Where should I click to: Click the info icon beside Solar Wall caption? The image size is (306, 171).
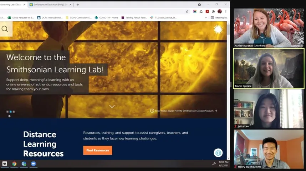click(x=152, y=111)
